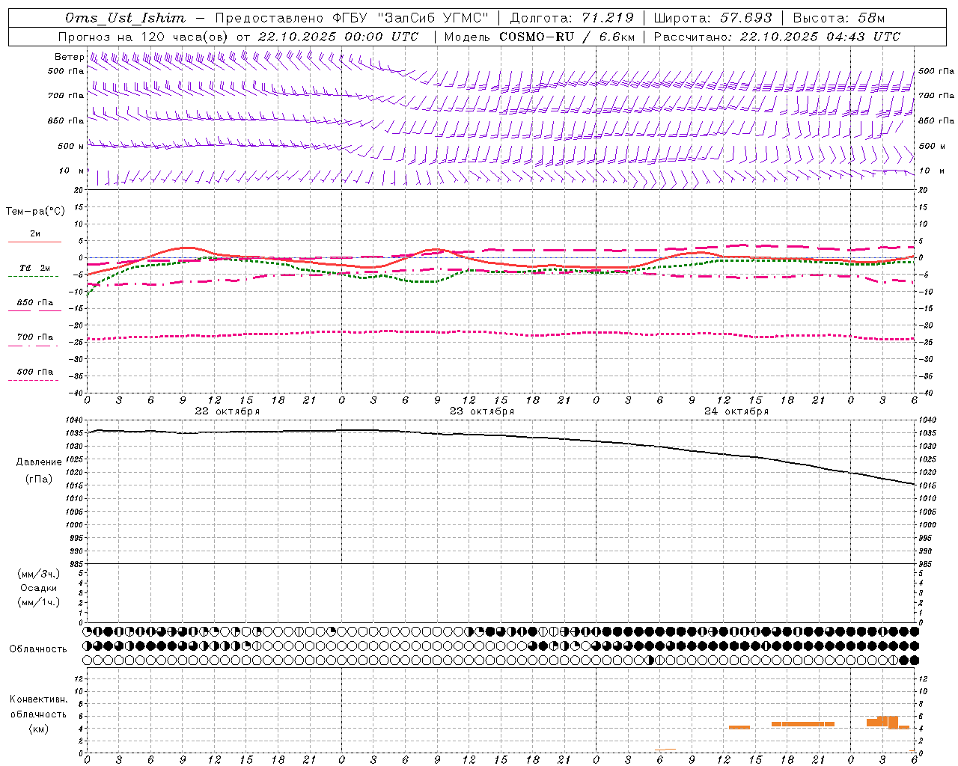Click the Давление panel label
The image size is (958, 766).
[x=39, y=462]
